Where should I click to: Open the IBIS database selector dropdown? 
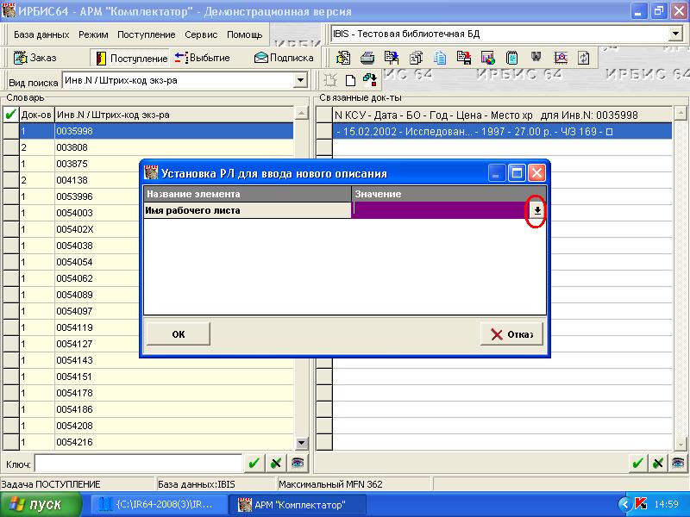(x=675, y=34)
